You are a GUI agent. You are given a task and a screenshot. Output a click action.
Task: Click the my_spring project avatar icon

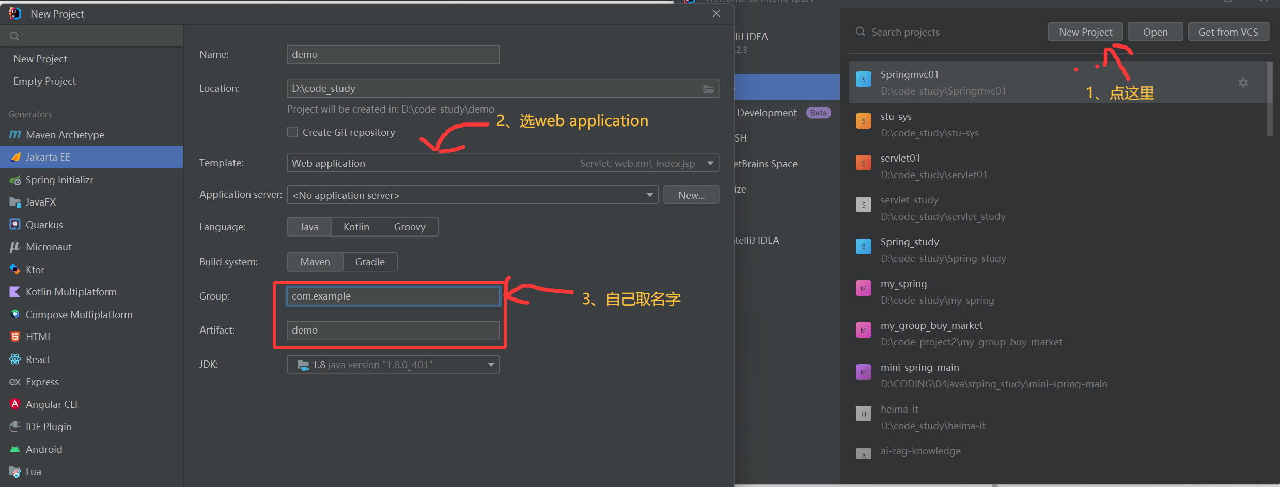[864, 289]
